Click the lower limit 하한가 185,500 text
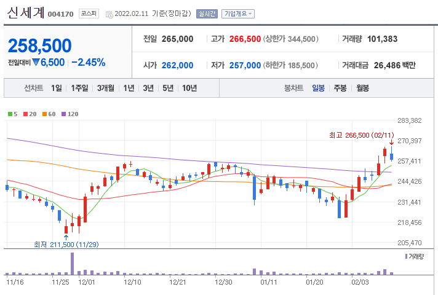 click(x=290, y=65)
